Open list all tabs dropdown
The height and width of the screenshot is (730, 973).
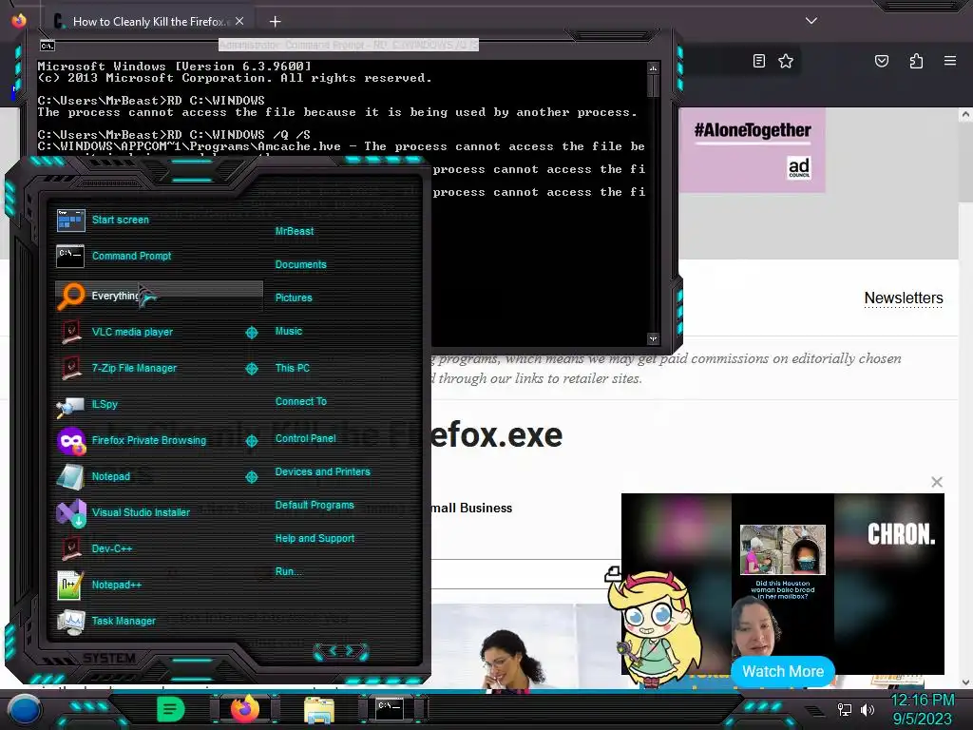click(x=811, y=21)
